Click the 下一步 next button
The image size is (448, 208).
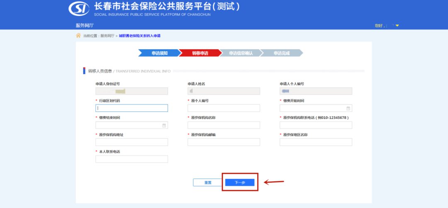point(239,182)
